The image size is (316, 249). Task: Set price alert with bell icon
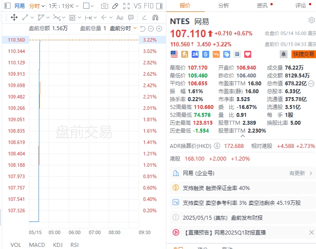[x=284, y=54]
